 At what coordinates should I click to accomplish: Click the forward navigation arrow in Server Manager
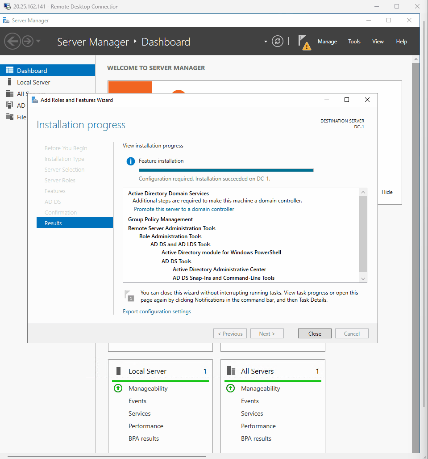pyautogui.click(x=28, y=41)
